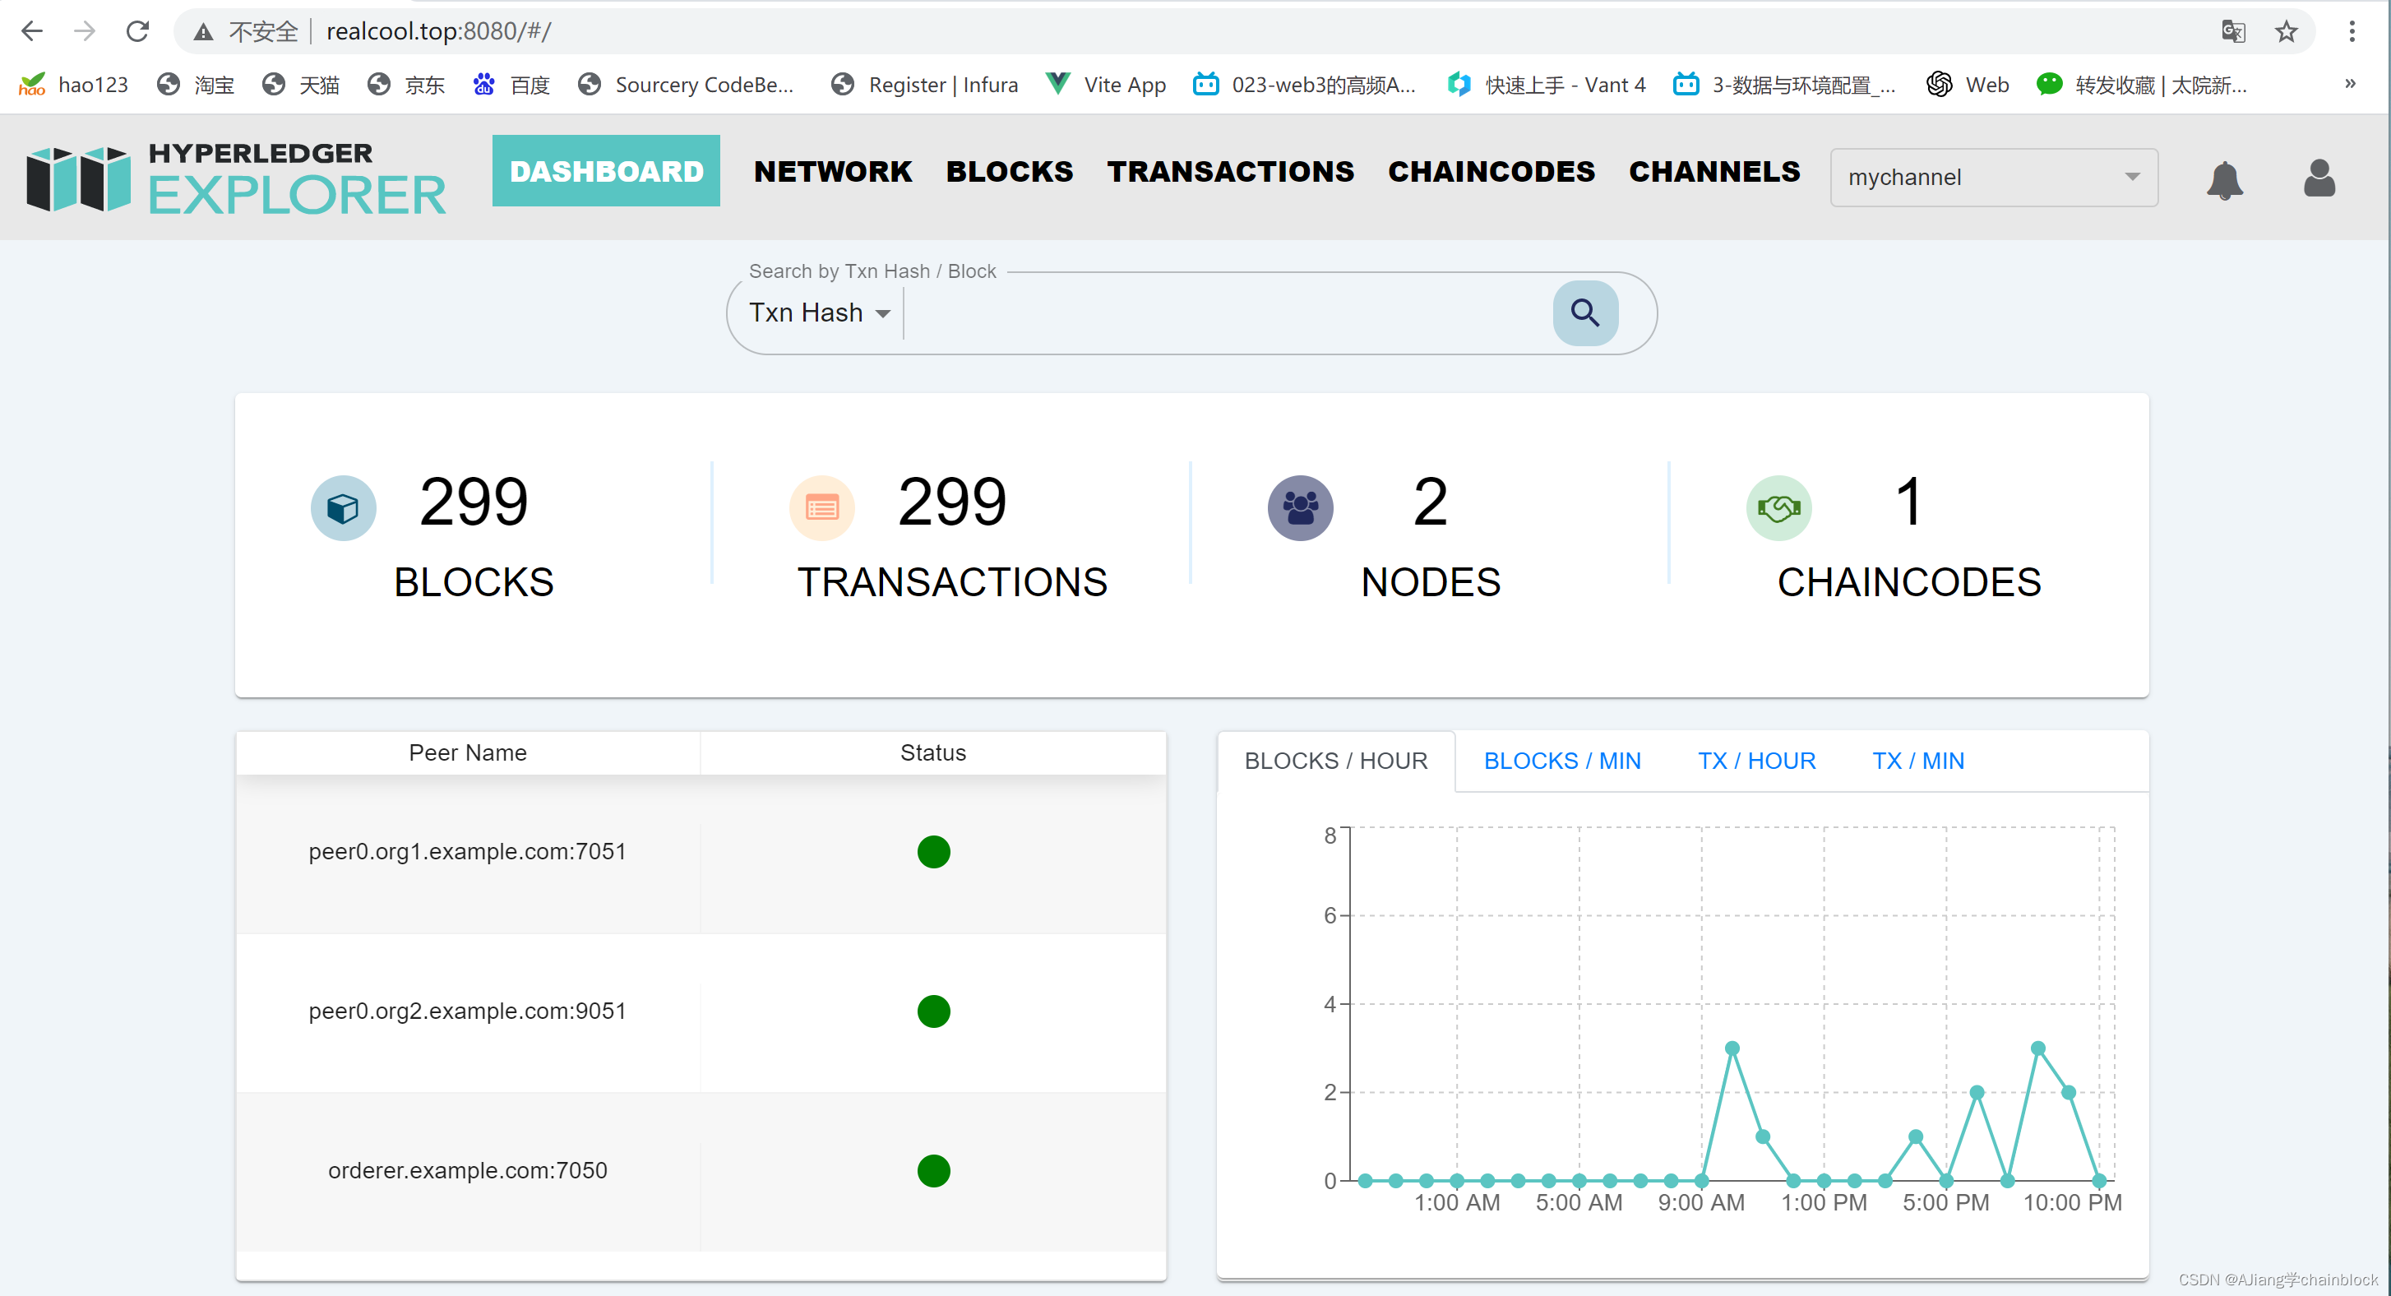Open the Txn Hash search type dropdown
This screenshot has height=1296, width=2391.
pos(819,312)
